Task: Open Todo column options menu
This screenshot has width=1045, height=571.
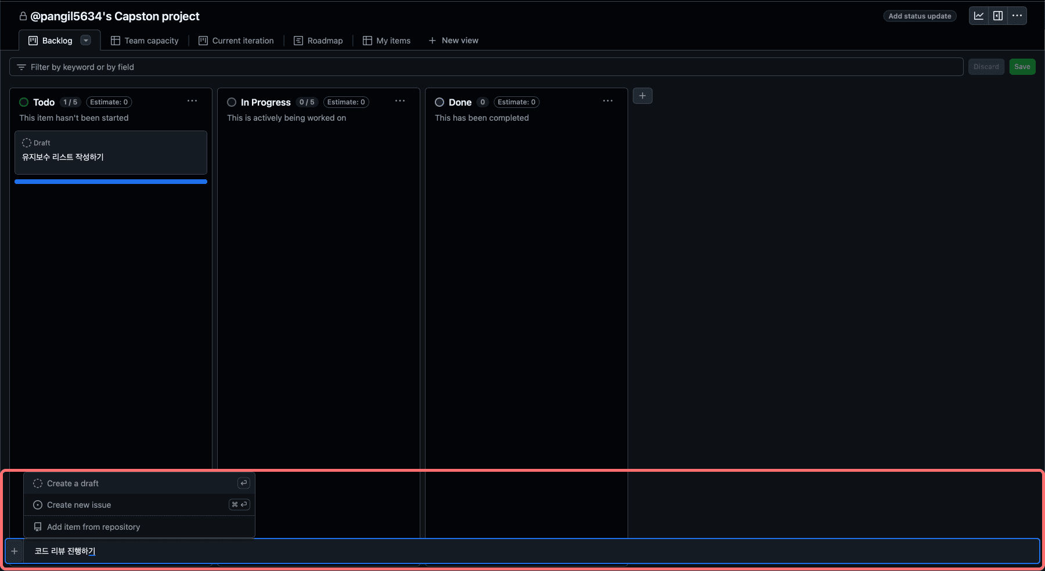Action: (x=192, y=101)
